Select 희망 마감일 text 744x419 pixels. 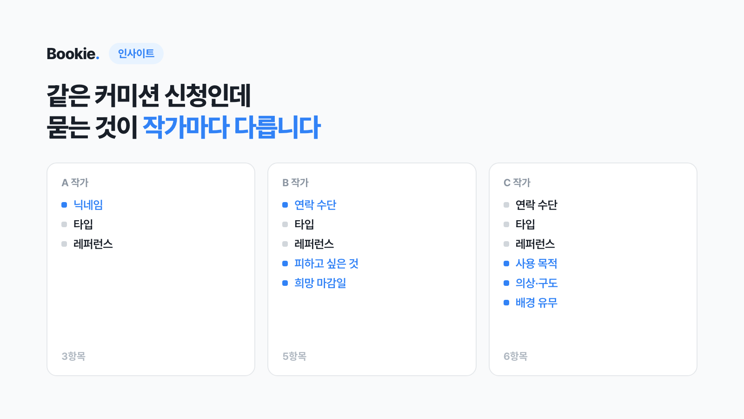point(320,283)
